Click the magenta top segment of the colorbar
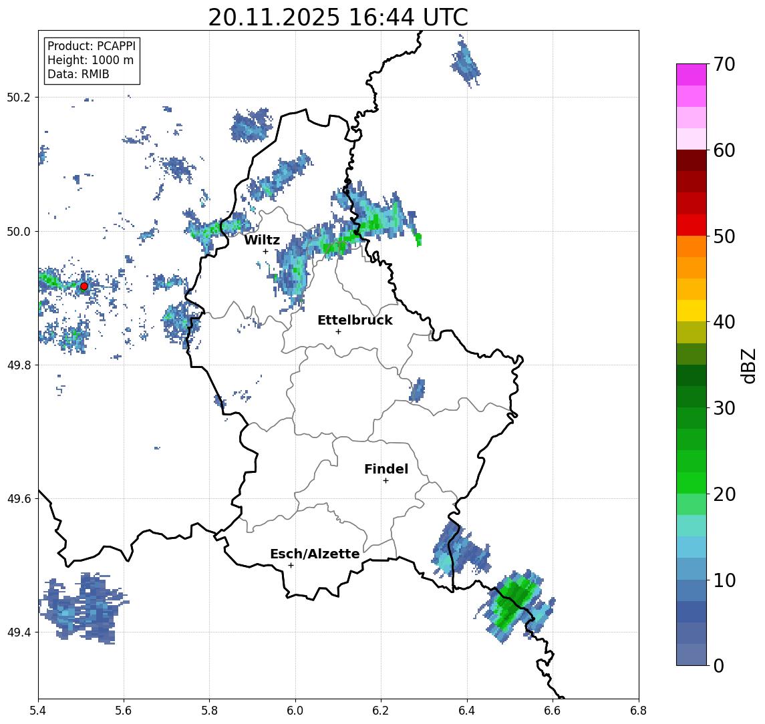 [692, 75]
